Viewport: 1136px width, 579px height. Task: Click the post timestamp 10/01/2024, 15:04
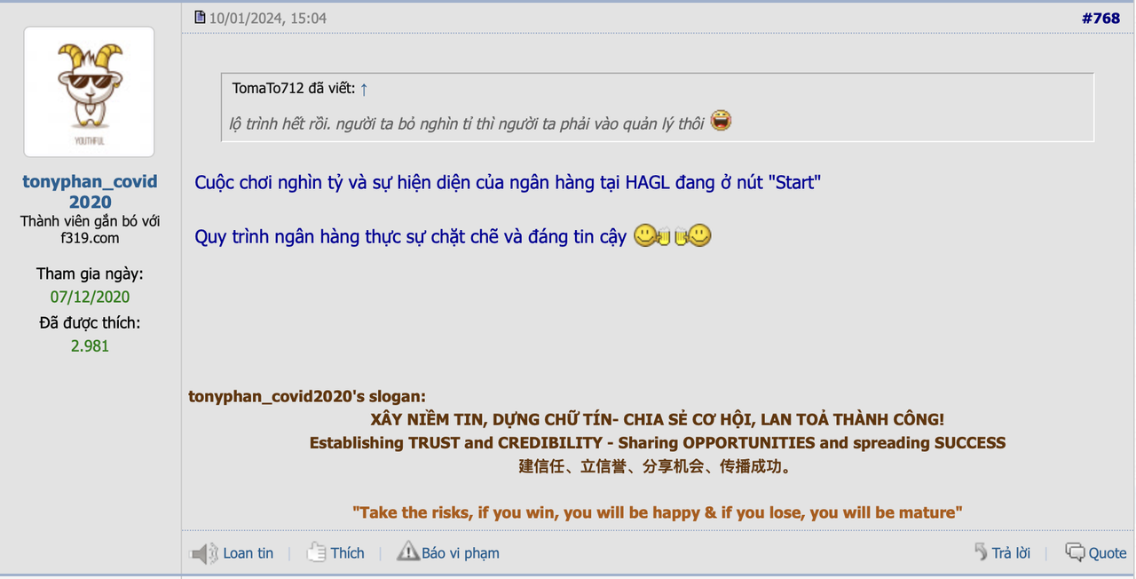point(267,18)
